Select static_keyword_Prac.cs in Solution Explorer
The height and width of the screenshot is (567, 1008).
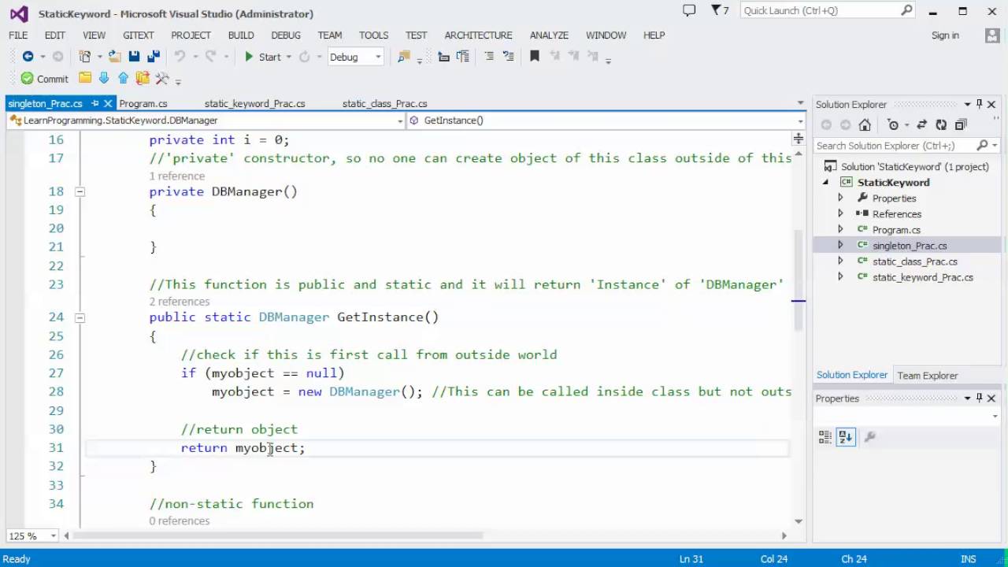tap(922, 277)
